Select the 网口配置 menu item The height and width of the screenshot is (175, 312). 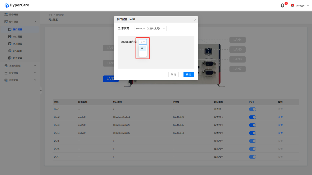pyautogui.click(x=17, y=29)
